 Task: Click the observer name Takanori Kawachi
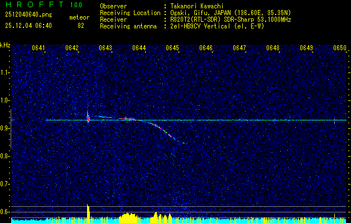point(196,6)
